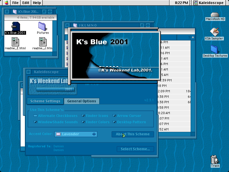Expand the third disclosure triangle in JKLMNO list
229x172 pixels.
click(x=67, y=53)
